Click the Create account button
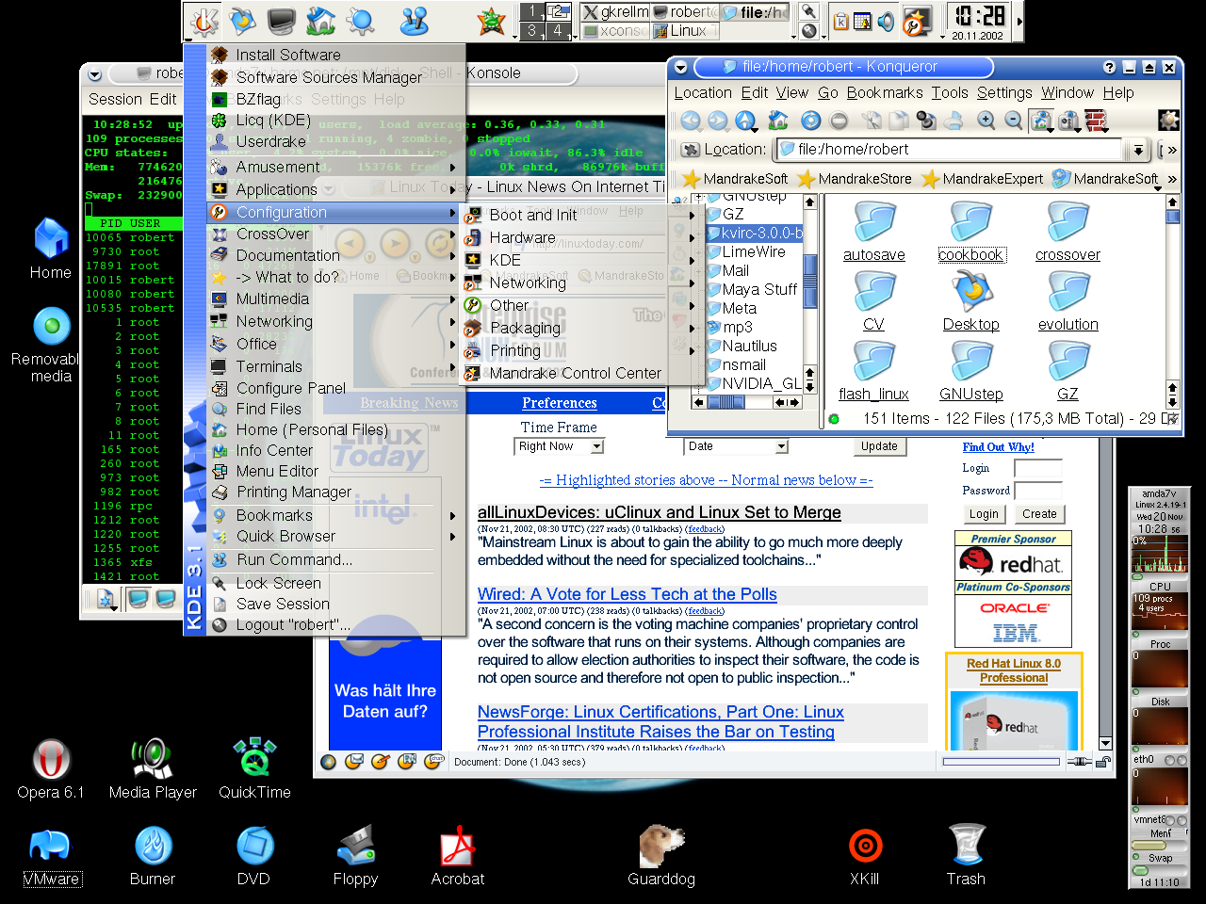The image size is (1206, 904). point(1039,514)
